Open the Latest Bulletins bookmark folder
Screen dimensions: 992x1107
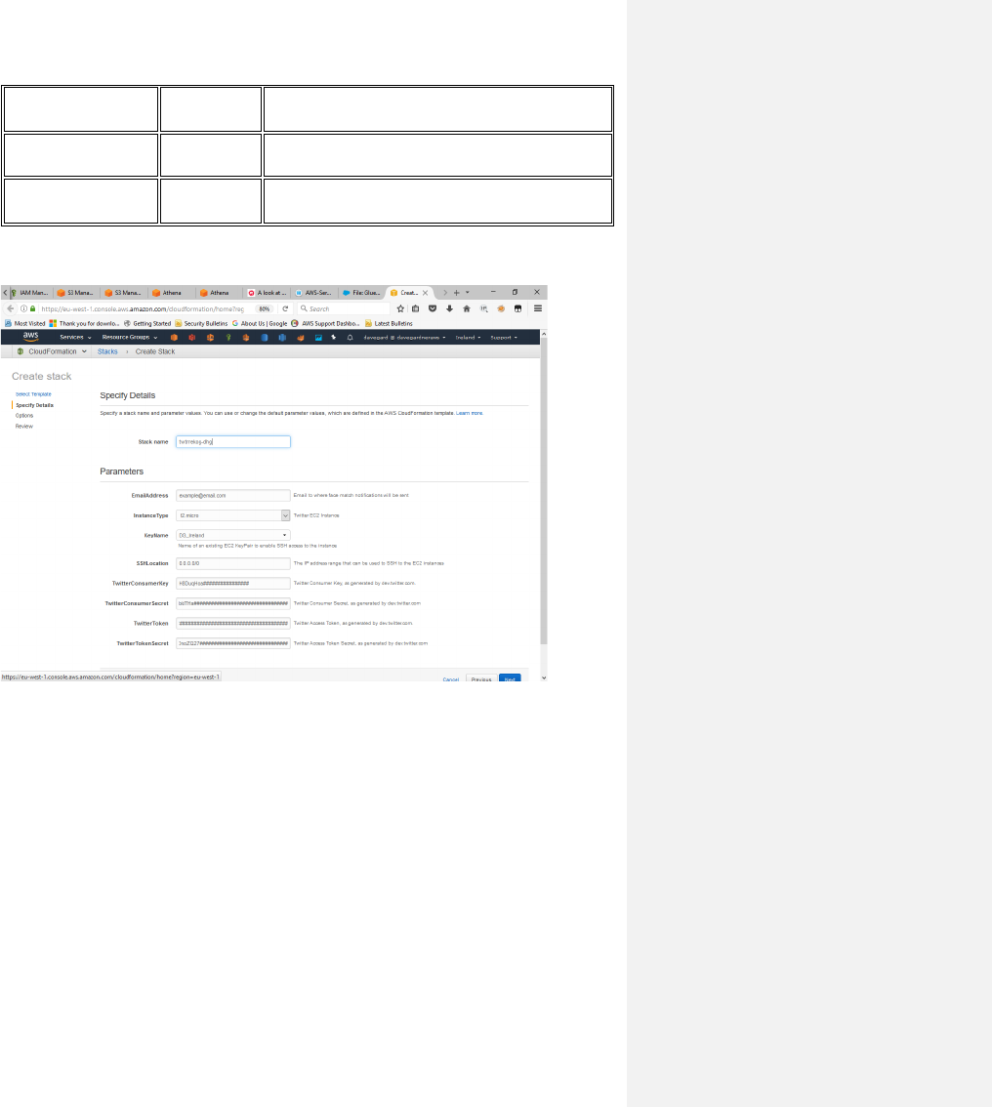click(389, 323)
